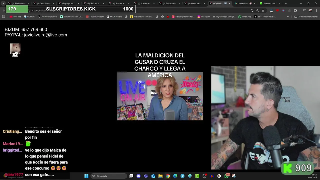Click the PAYPAL email text
The image size is (320, 180).
(36, 35)
